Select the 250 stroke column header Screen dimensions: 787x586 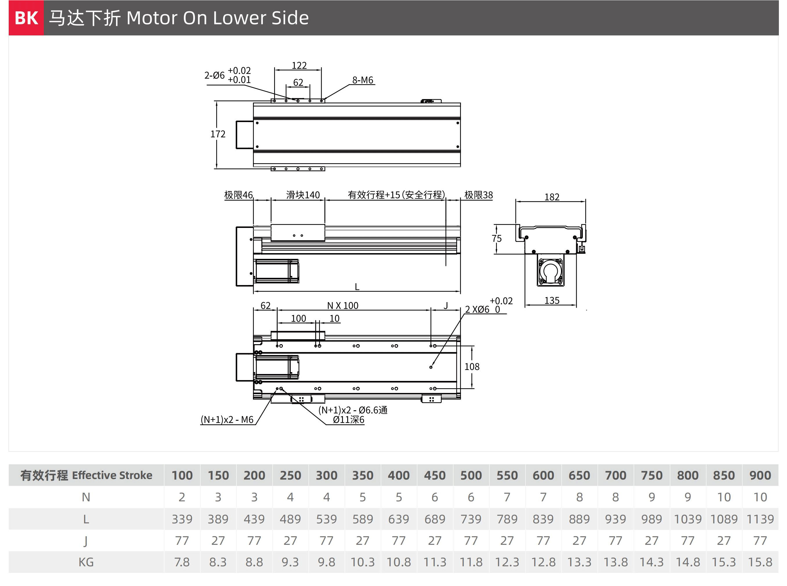(290, 475)
